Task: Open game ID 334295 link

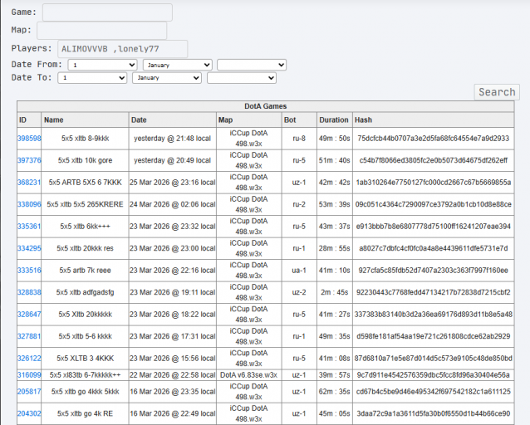Action: (29, 248)
